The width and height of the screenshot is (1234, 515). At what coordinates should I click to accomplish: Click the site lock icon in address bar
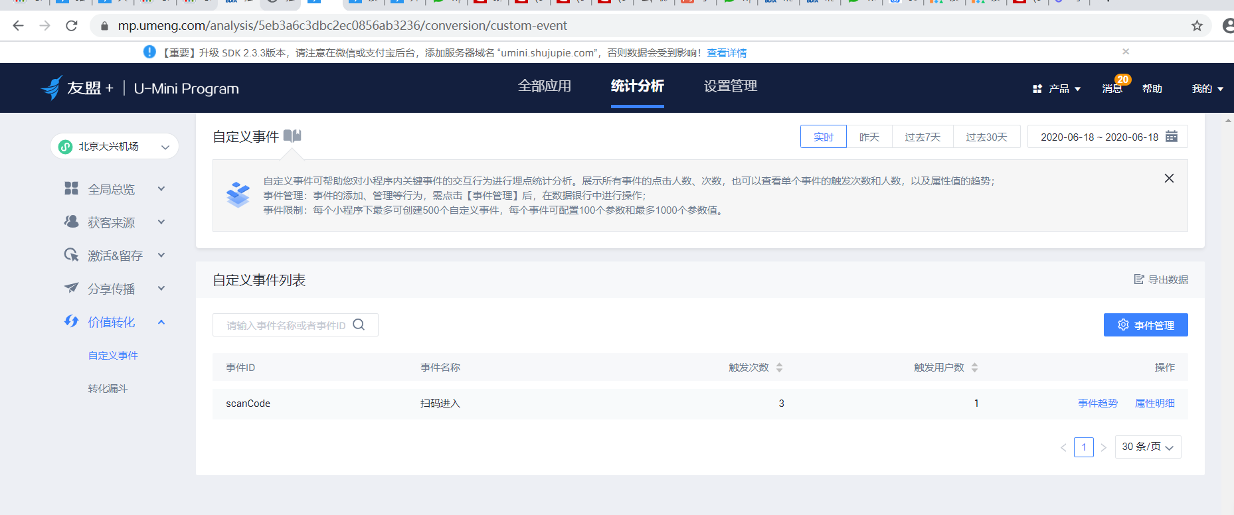[x=104, y=26]
